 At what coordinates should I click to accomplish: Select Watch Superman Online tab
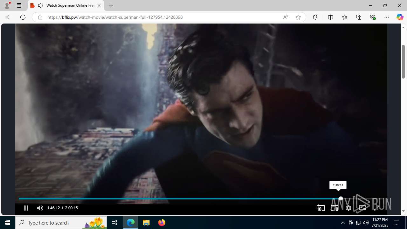tap(66, 5)
